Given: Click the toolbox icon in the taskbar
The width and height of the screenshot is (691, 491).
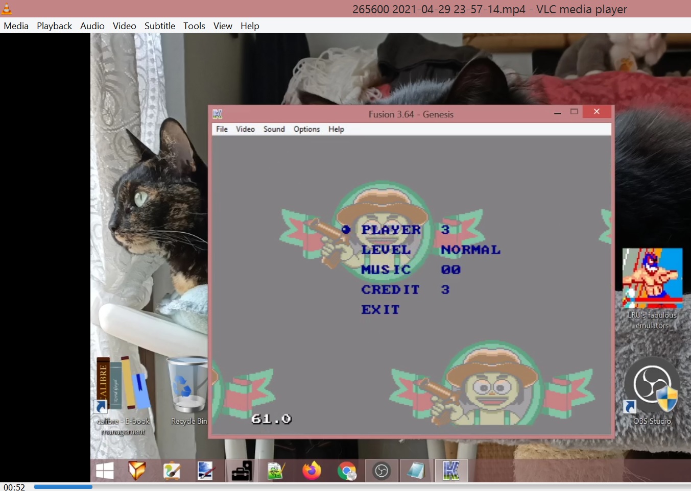Looking at the screenshot, I should 242,471.
